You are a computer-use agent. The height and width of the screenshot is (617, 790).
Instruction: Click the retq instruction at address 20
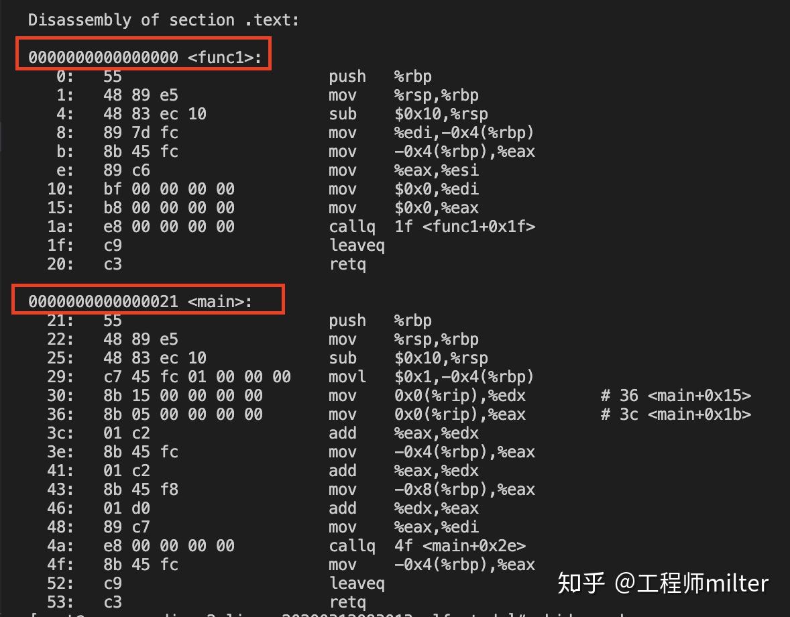pyautogui.click(x=347, y=264)
